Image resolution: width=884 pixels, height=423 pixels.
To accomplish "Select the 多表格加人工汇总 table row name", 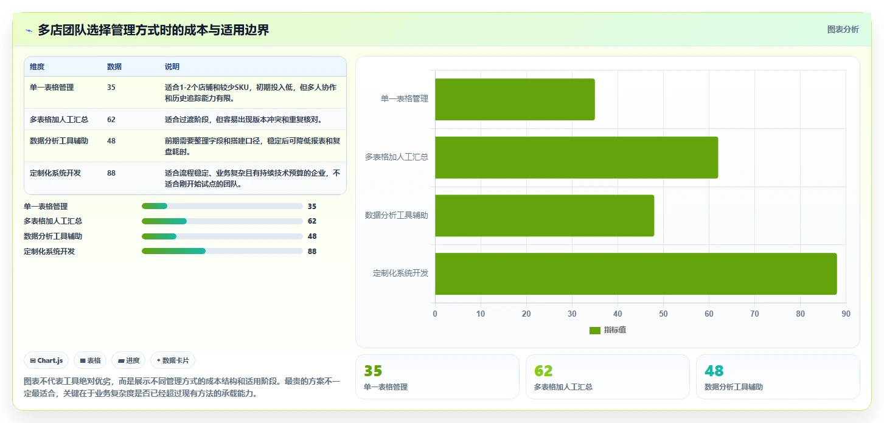I will coord(59,120).
